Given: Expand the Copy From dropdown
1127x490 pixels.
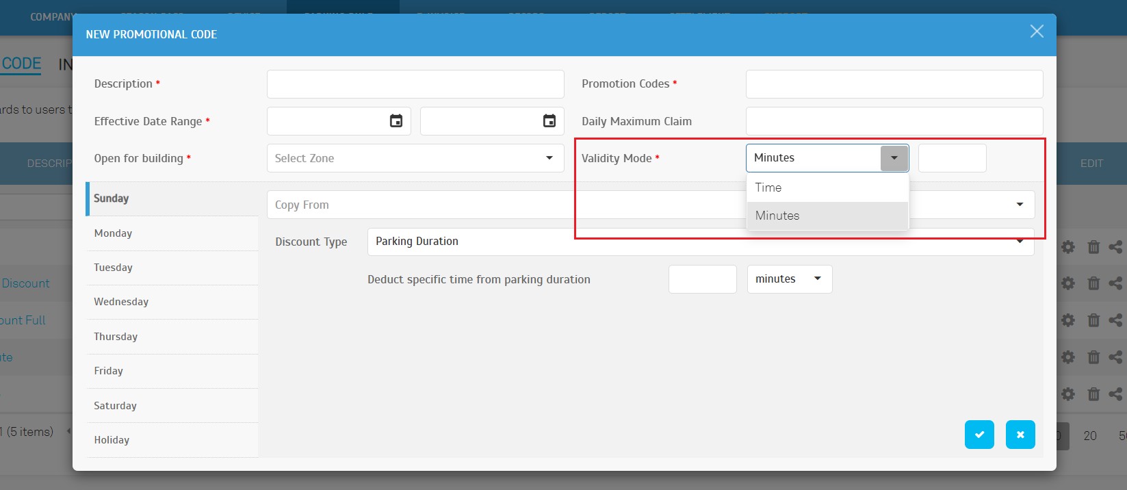Looking at the screenshot, I should point(1020,205).
